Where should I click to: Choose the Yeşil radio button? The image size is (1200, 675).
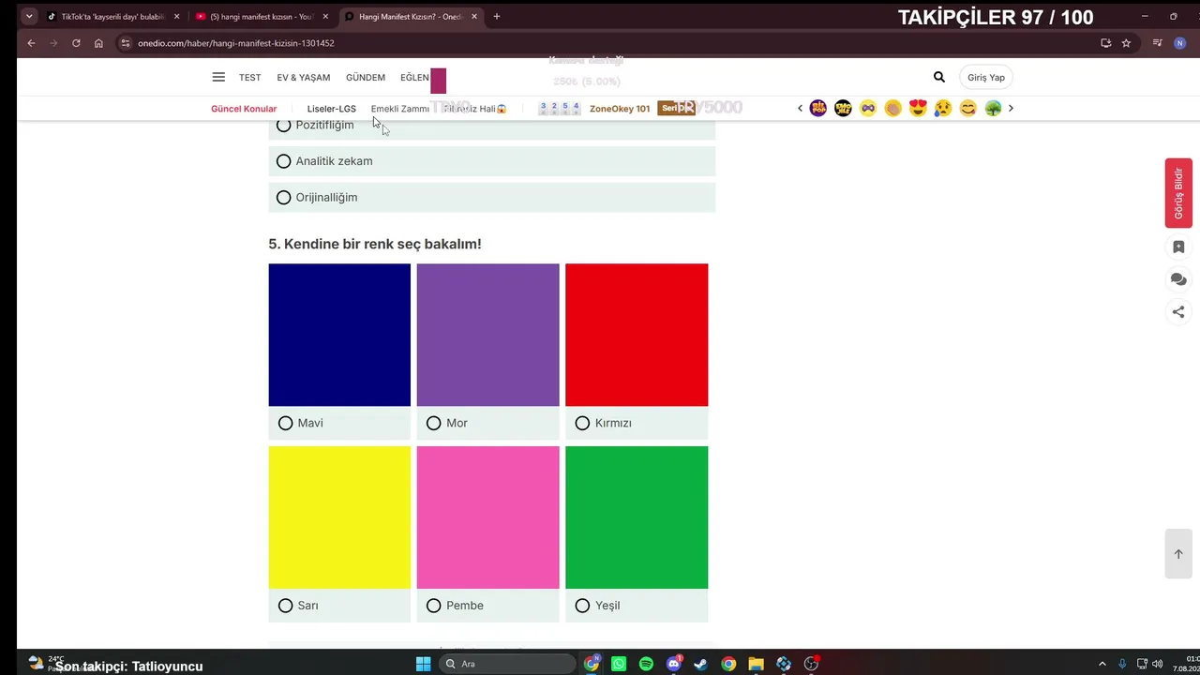(x=582, y=606)
